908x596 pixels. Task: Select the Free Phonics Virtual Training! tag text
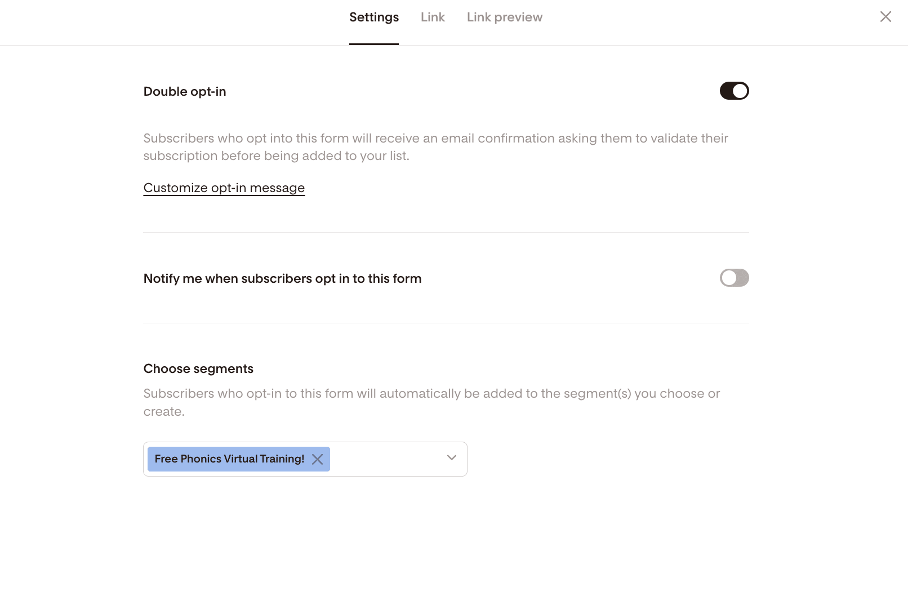(x=229, y=459)
